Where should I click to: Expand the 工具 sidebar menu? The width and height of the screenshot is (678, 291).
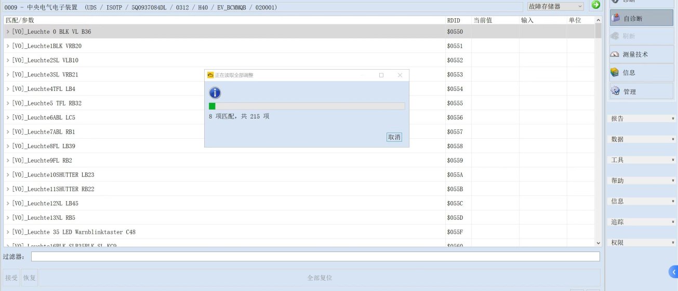643,160
